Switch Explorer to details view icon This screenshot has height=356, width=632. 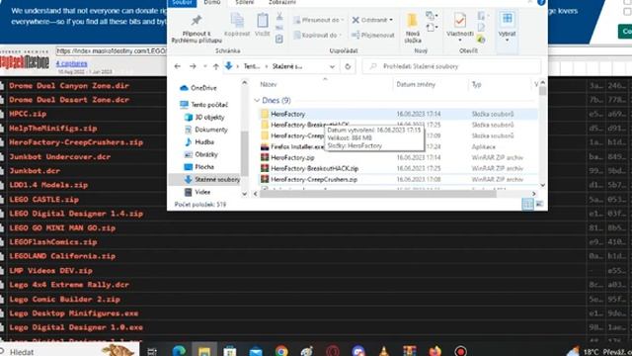point(527,204)
